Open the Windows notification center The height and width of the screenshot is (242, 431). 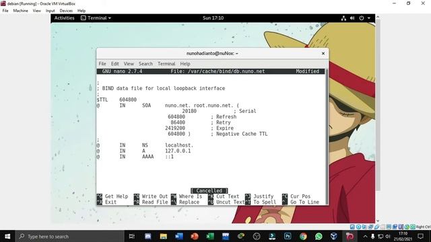[420, 236]
